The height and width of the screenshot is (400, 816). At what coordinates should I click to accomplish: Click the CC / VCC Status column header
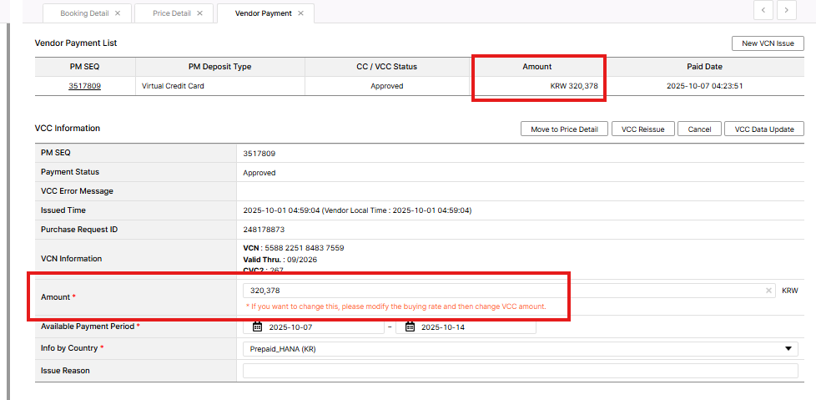click(387, 67)
